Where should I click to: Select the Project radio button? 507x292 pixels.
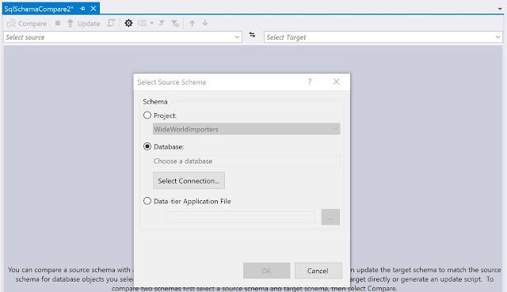point(147,115)
